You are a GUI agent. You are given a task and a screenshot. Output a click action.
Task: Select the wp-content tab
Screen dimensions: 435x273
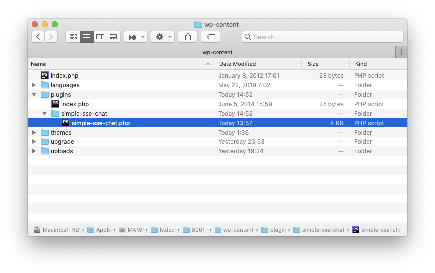coord(212,52)
